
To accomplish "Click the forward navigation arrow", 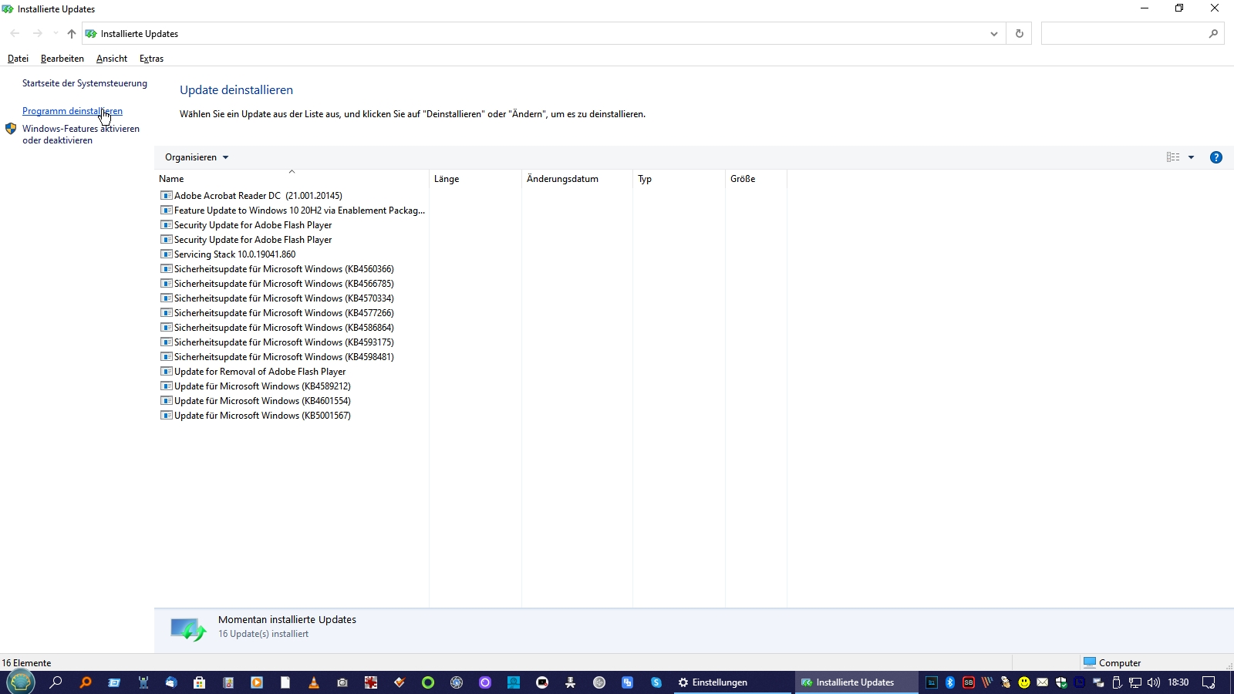I will tap(37, 34).
